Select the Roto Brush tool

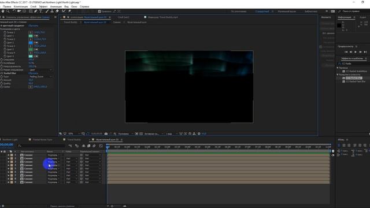pyautogui.click(x=64, y=11)
